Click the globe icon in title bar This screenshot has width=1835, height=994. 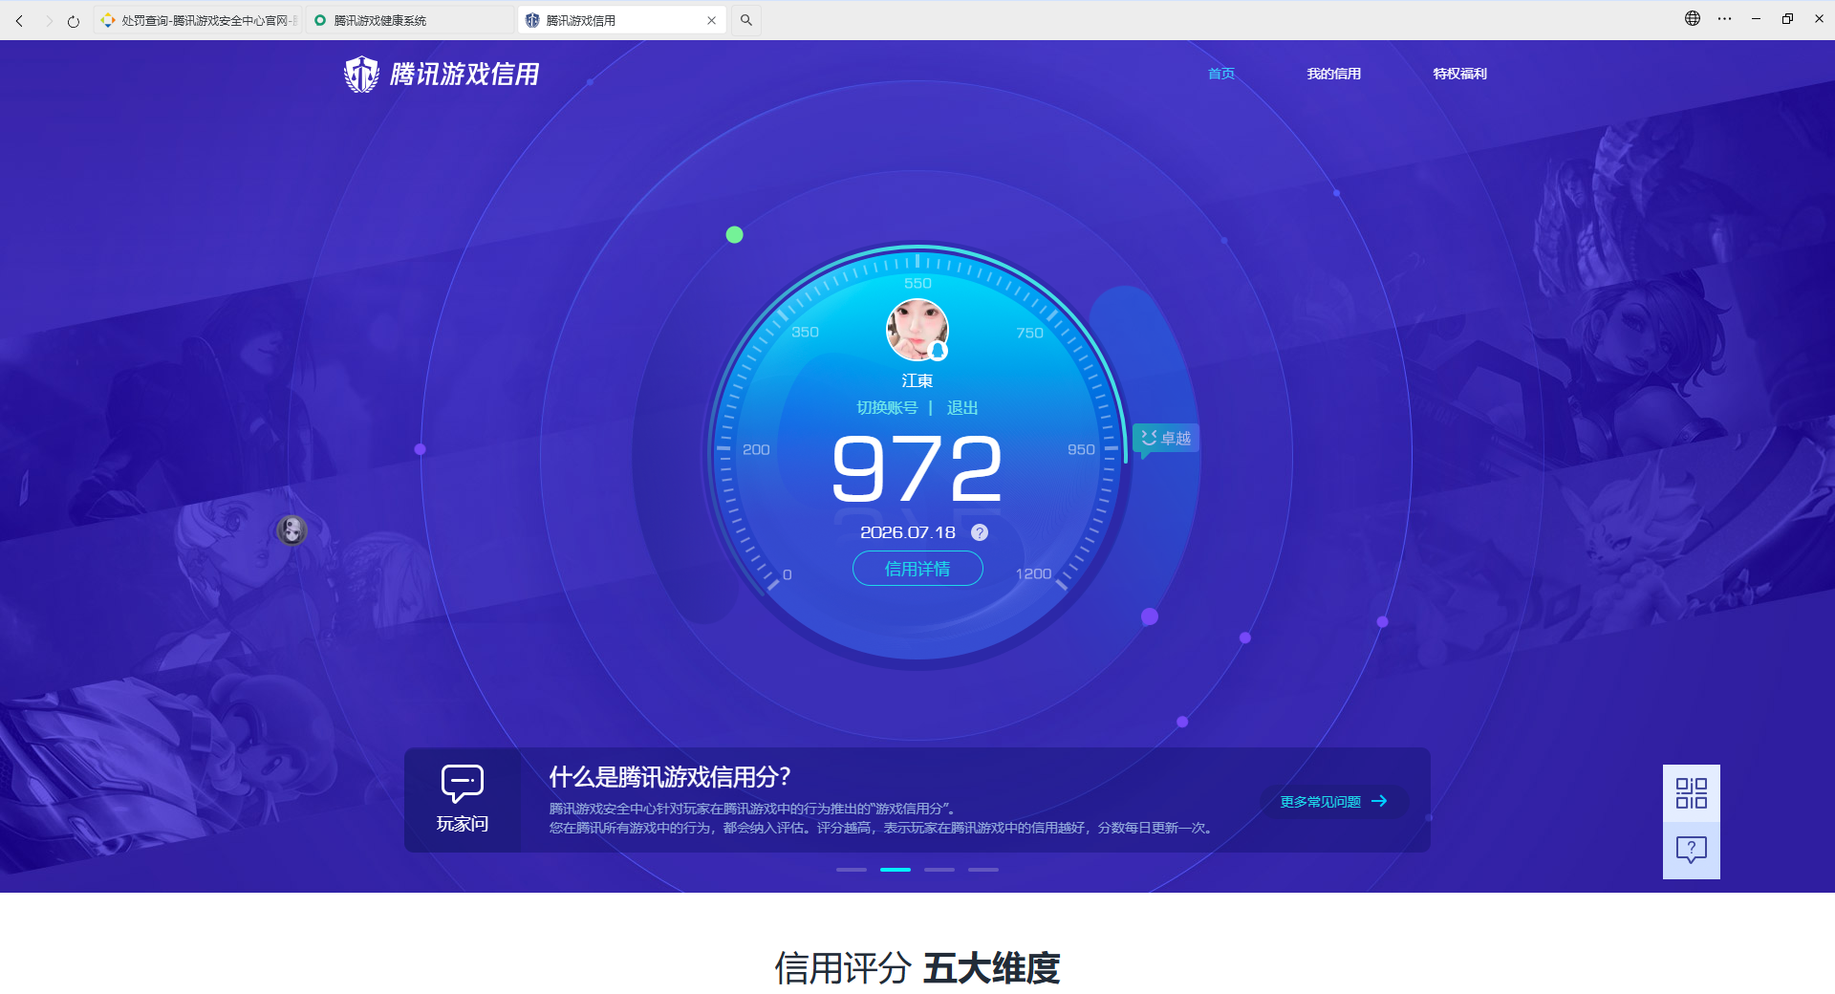1693,18
